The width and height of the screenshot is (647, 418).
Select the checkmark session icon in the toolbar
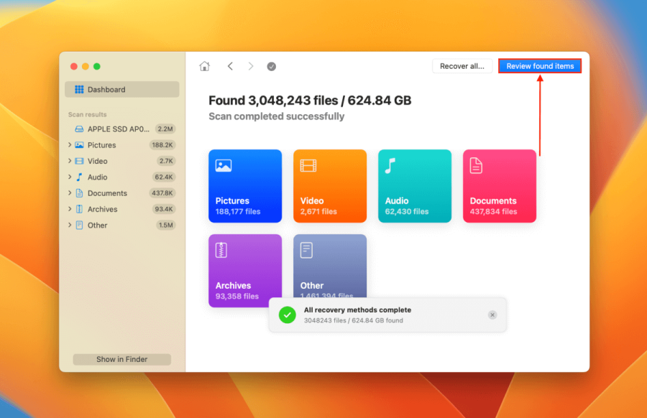(x=272, y=65)
